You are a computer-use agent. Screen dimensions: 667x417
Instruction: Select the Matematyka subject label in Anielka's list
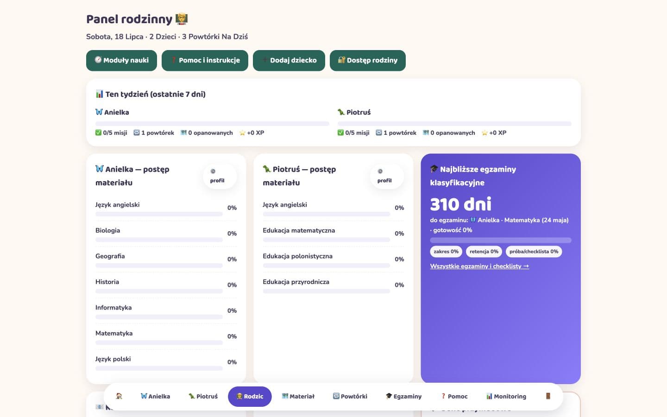[x=114, y=333]
